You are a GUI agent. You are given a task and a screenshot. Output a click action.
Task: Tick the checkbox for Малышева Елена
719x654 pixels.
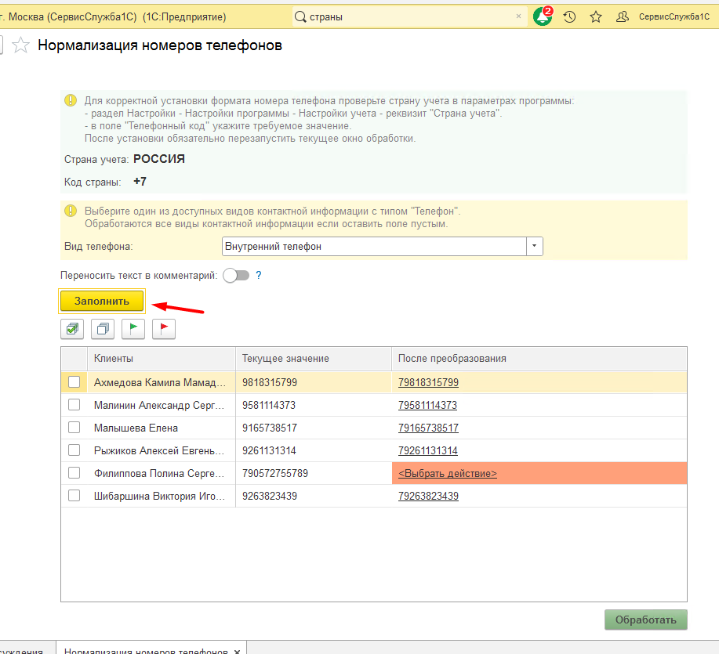pos(74,428)
